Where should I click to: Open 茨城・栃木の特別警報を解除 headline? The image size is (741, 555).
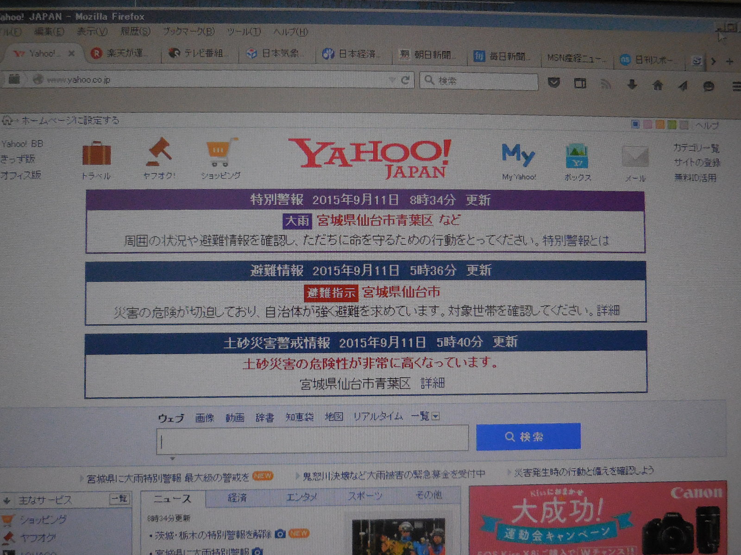[213, 535]
